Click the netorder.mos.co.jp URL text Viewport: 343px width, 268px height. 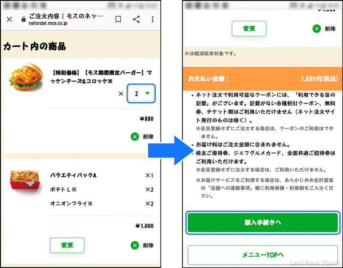click(x=48, y=23)
